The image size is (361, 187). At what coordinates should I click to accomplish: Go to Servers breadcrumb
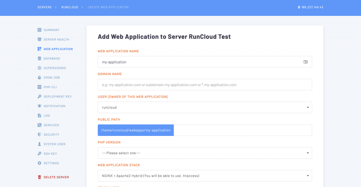(x=45, y=7)
